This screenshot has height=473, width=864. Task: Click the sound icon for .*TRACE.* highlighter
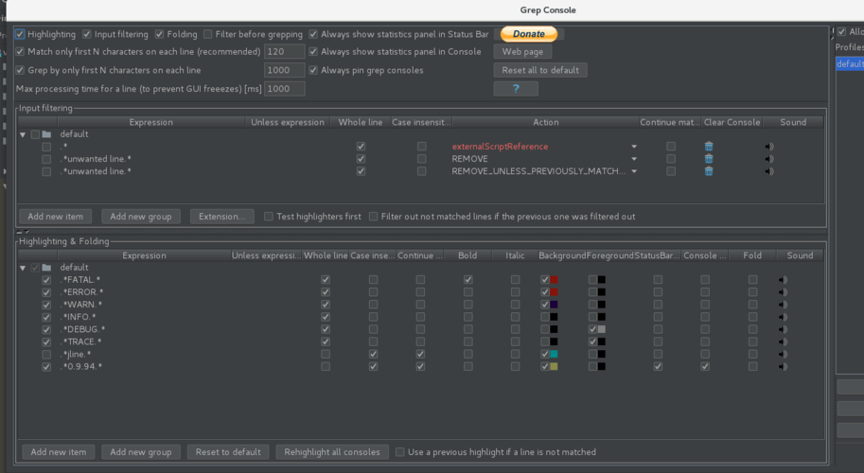click(783, 342)
